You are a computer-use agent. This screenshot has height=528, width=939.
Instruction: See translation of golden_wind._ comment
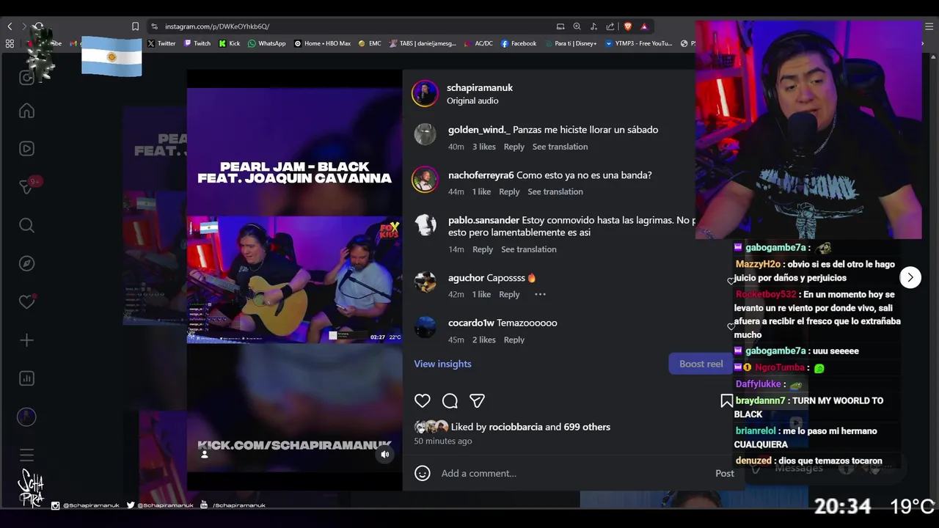point(560,147)
